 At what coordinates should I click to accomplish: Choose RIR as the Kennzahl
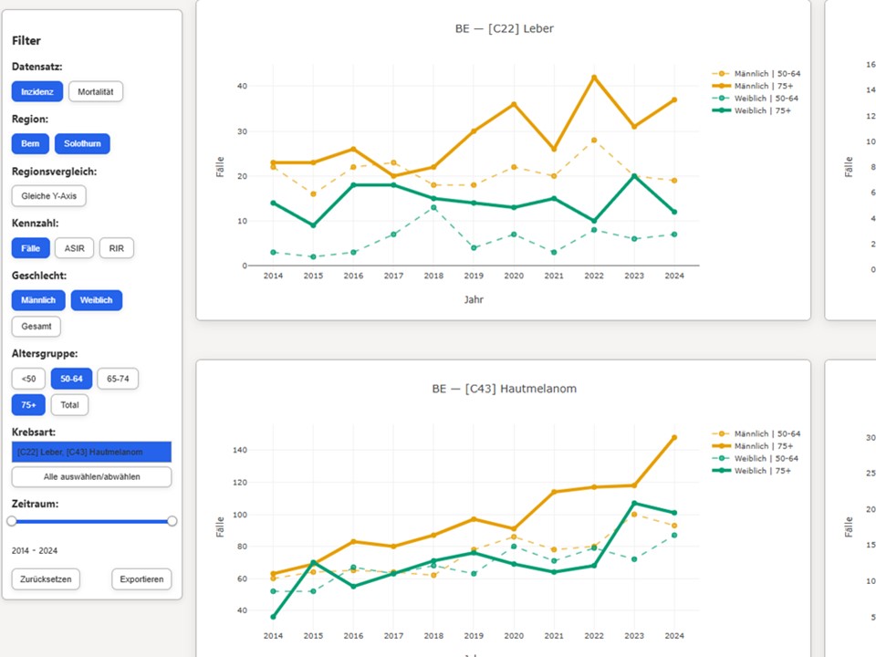coord(117,248)
